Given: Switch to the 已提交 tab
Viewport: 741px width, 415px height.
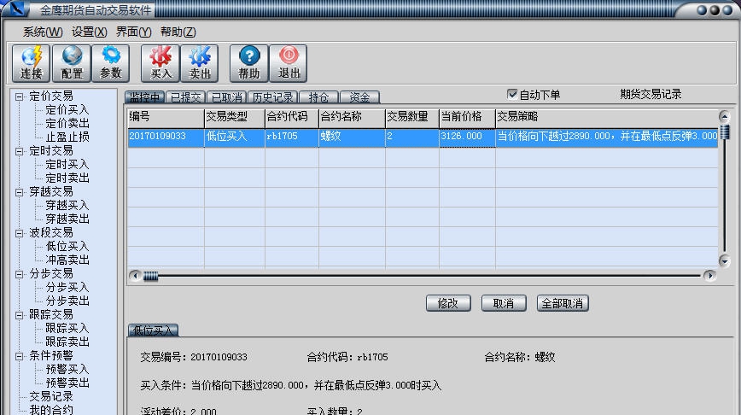Looking at the screenshot, I should click(186, 97).
